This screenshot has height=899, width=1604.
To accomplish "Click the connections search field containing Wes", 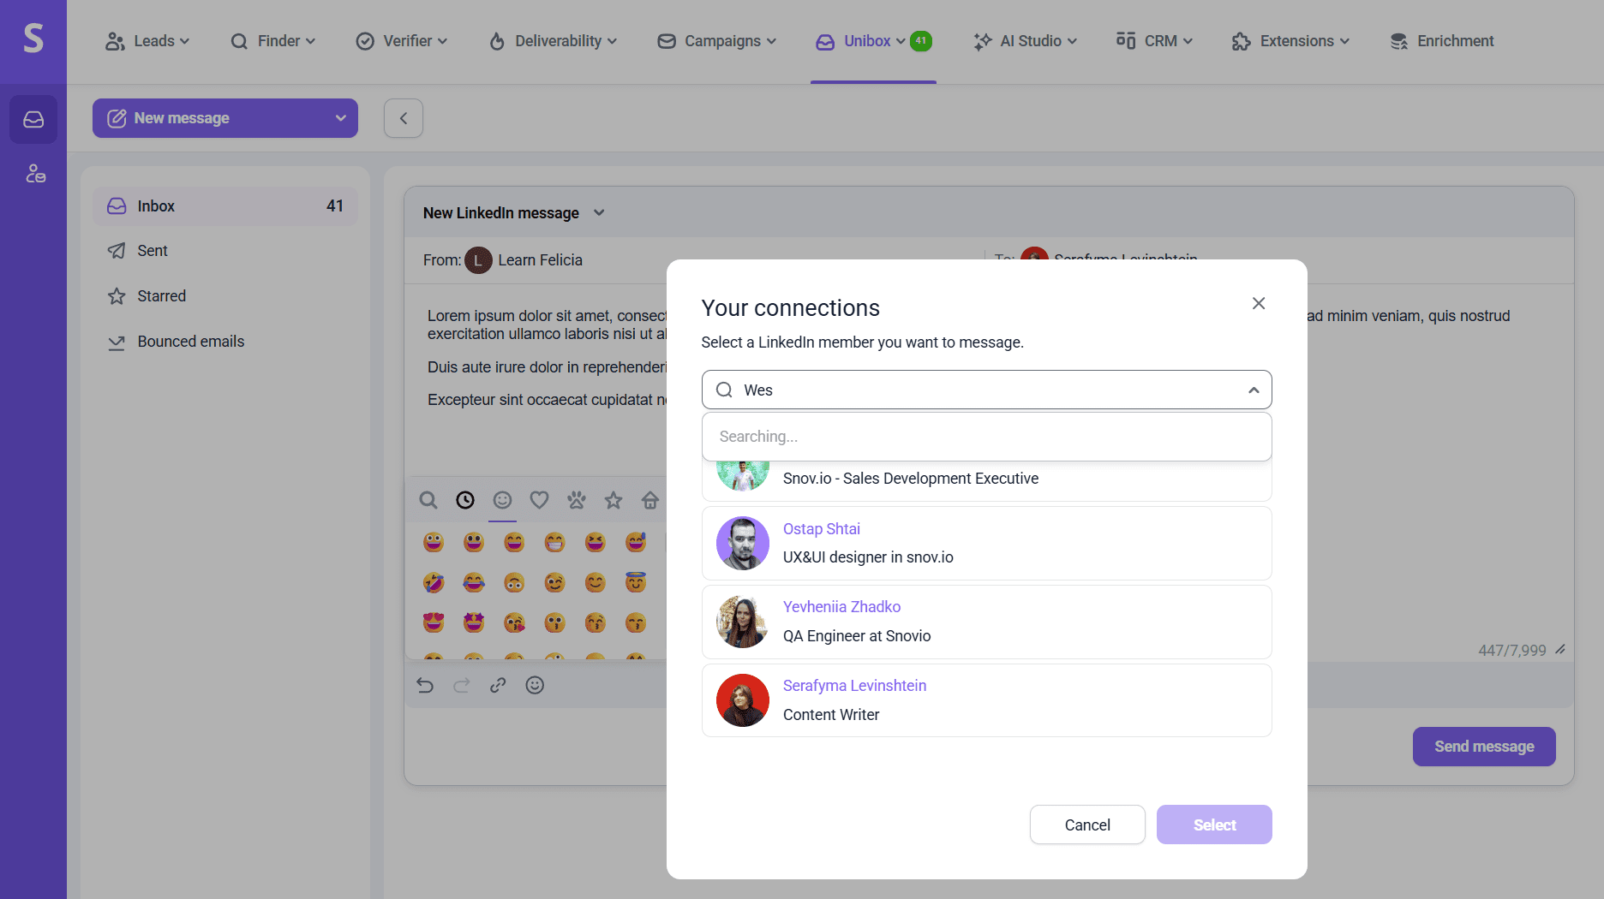I will 985,390.
